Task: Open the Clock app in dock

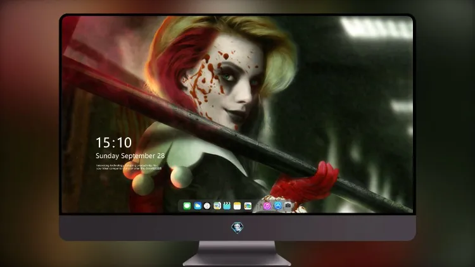Action: pos(207,206)
